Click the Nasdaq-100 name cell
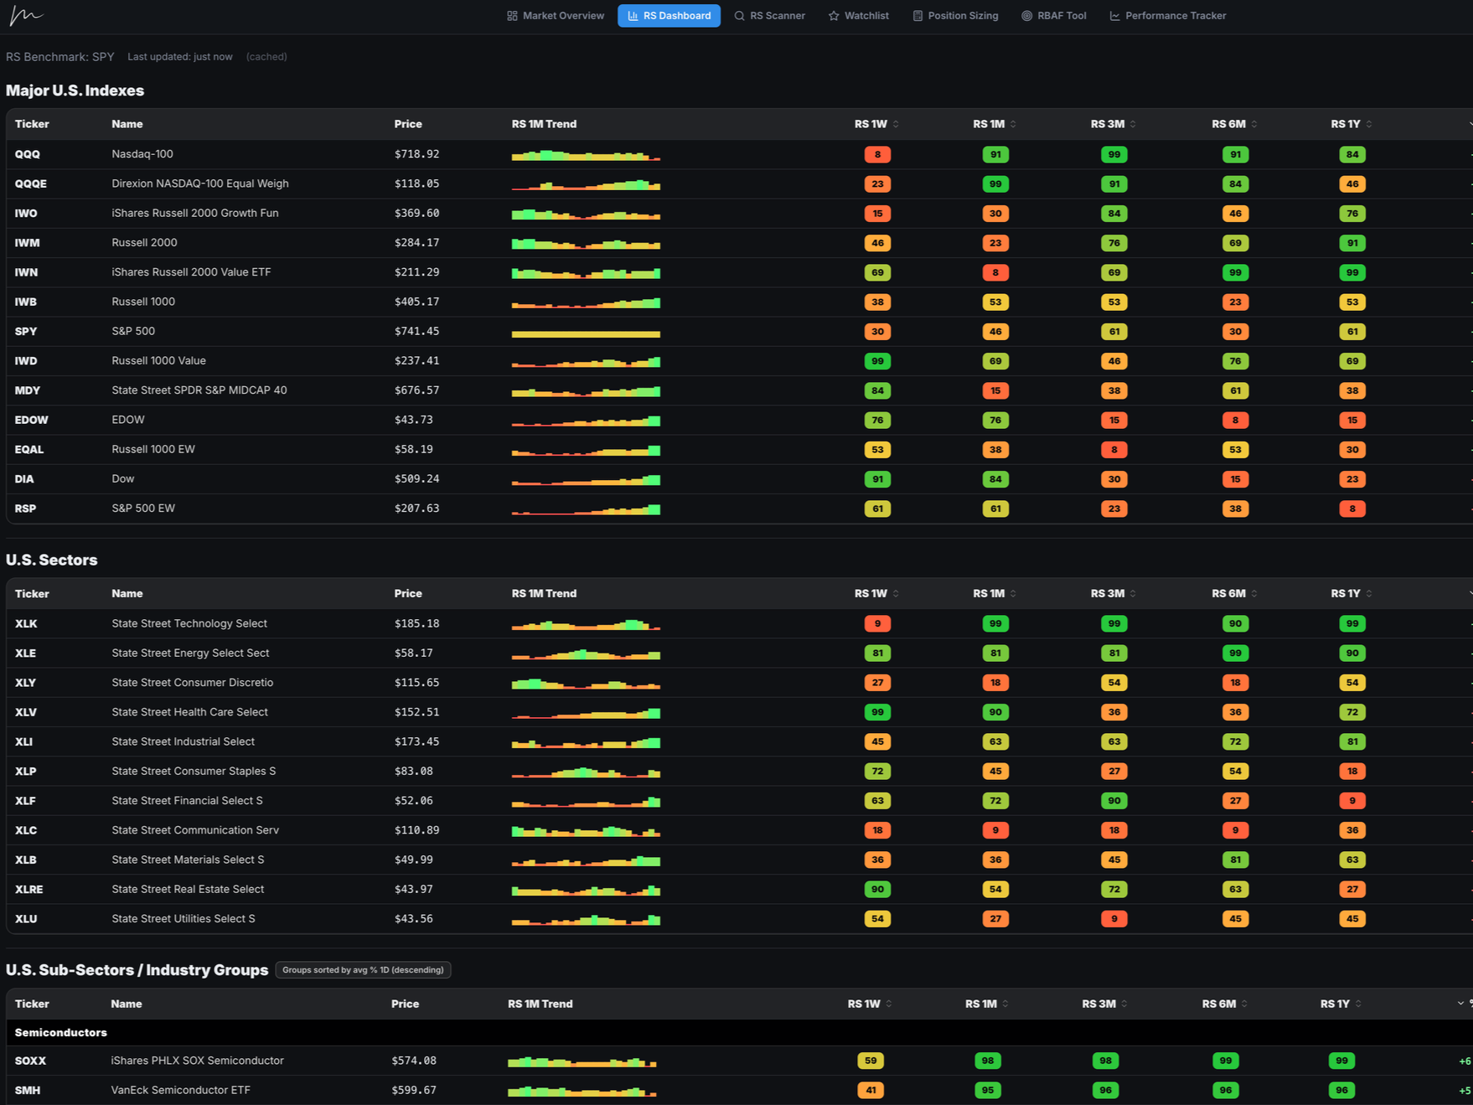1473x1105 pixels. point(142,154)
